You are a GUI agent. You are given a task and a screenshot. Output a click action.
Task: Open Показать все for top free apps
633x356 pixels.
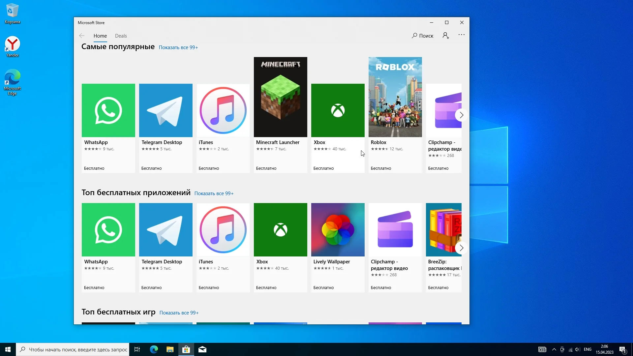(214, 193)
